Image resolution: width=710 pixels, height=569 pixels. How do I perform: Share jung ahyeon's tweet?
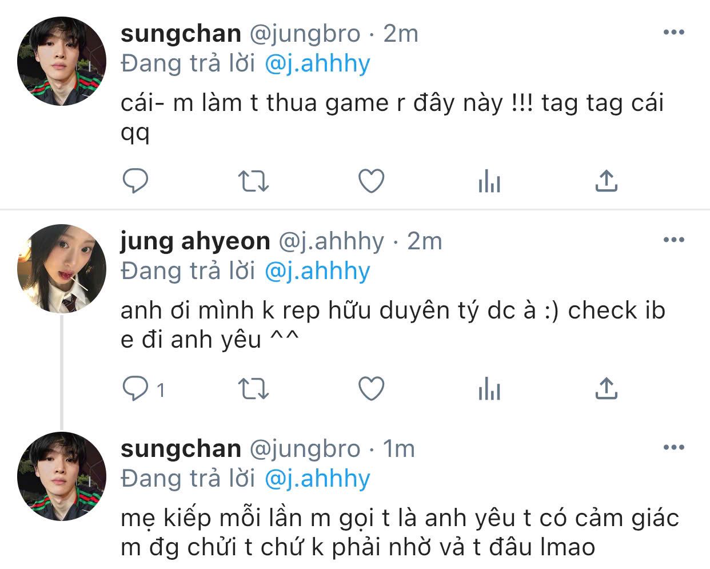coord(606,389)
